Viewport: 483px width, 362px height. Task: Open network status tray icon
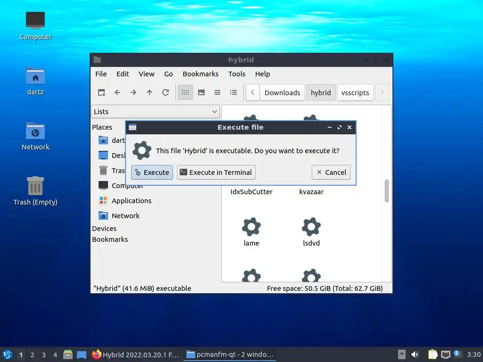pos(445,354)
